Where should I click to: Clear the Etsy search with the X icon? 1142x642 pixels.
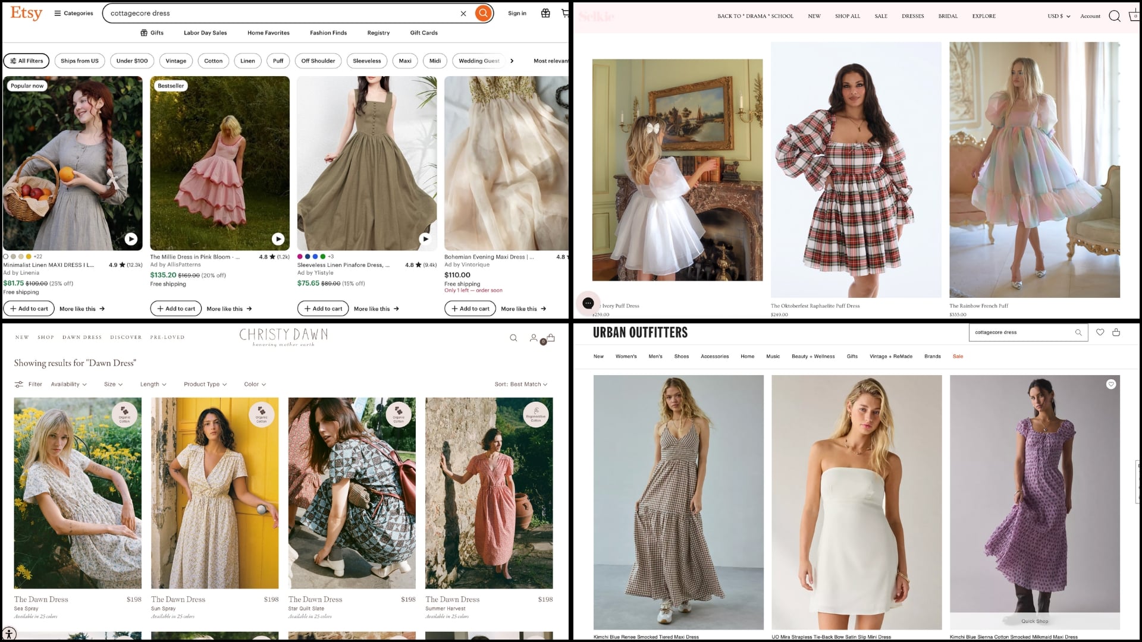pos(463,13)
